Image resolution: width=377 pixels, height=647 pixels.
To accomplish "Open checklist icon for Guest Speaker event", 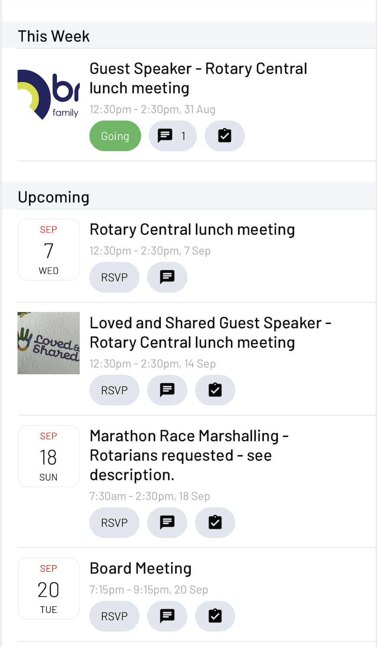I will [224, 136].
